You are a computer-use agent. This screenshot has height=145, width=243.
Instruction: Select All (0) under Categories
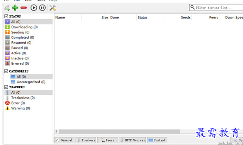click(x=31, y=77)
